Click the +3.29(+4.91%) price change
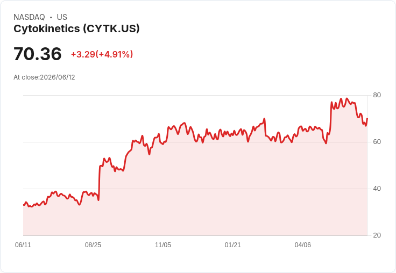The width and height of the screenshot is (396, 273). tap(102, 54)
